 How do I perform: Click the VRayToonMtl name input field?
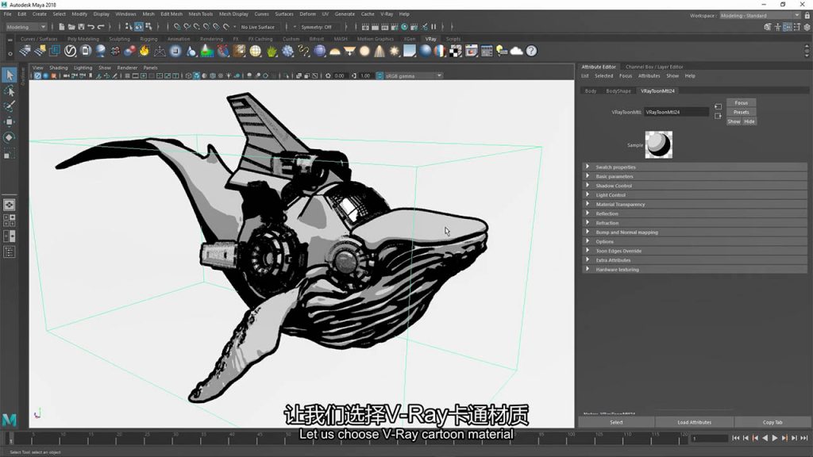[x=676, y=112]
